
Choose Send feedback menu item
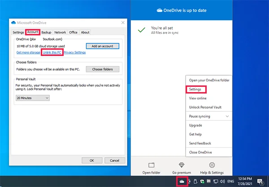209,143
